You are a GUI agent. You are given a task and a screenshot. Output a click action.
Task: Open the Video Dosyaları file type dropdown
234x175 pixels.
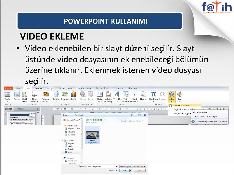(132, 166)
